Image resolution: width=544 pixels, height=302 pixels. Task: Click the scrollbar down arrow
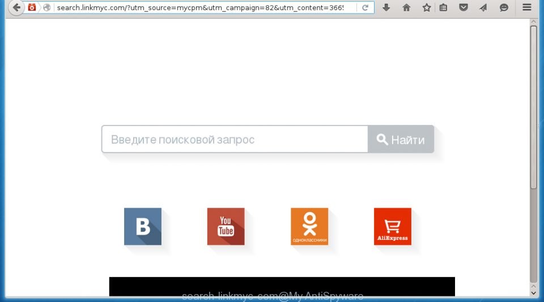[534, 292]
